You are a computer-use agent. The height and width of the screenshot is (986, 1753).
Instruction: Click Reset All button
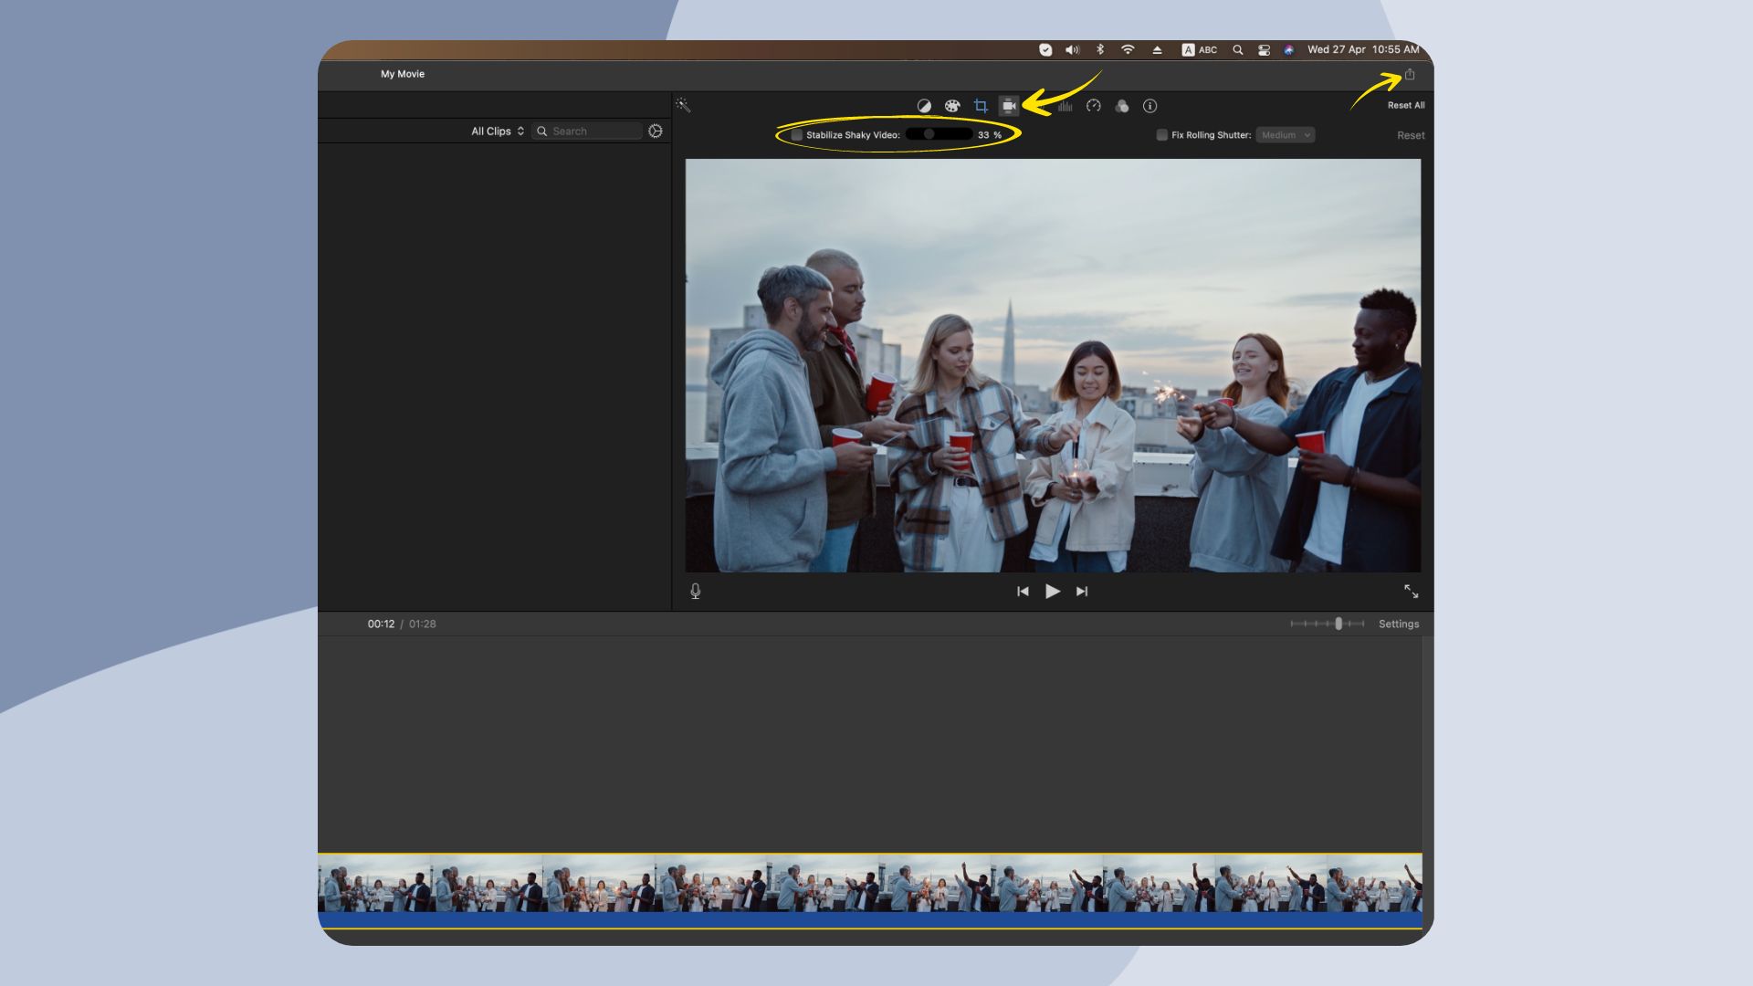pos(1406,106)
